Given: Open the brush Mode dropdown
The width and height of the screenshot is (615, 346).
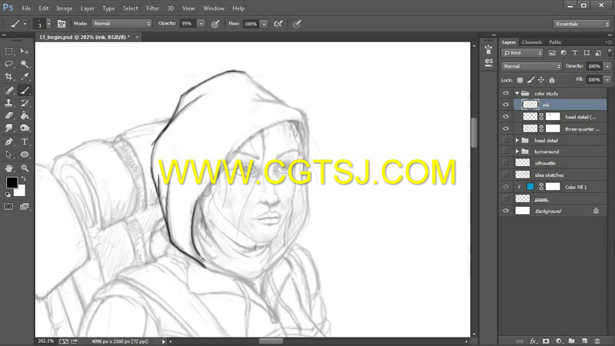Looking at the screenshot, I should coord(121,24).
